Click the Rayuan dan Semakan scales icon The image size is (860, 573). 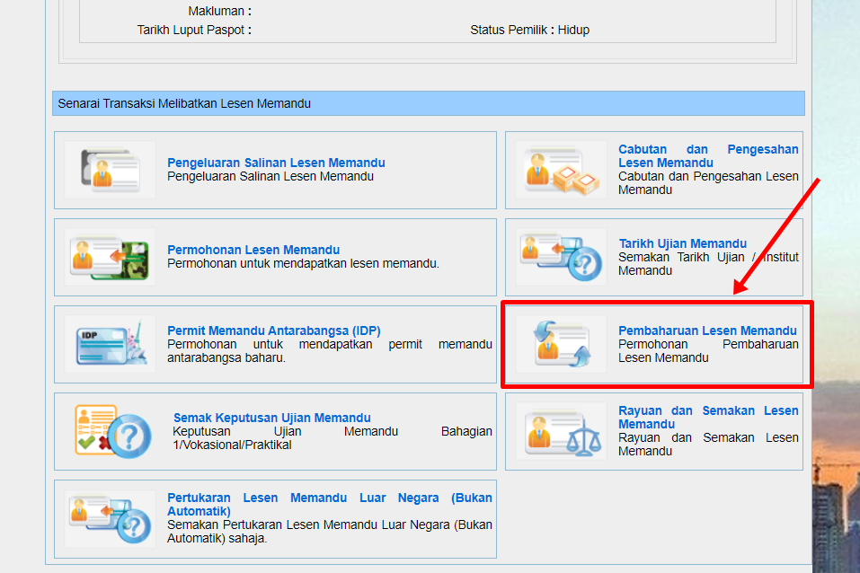click(562, 431)
